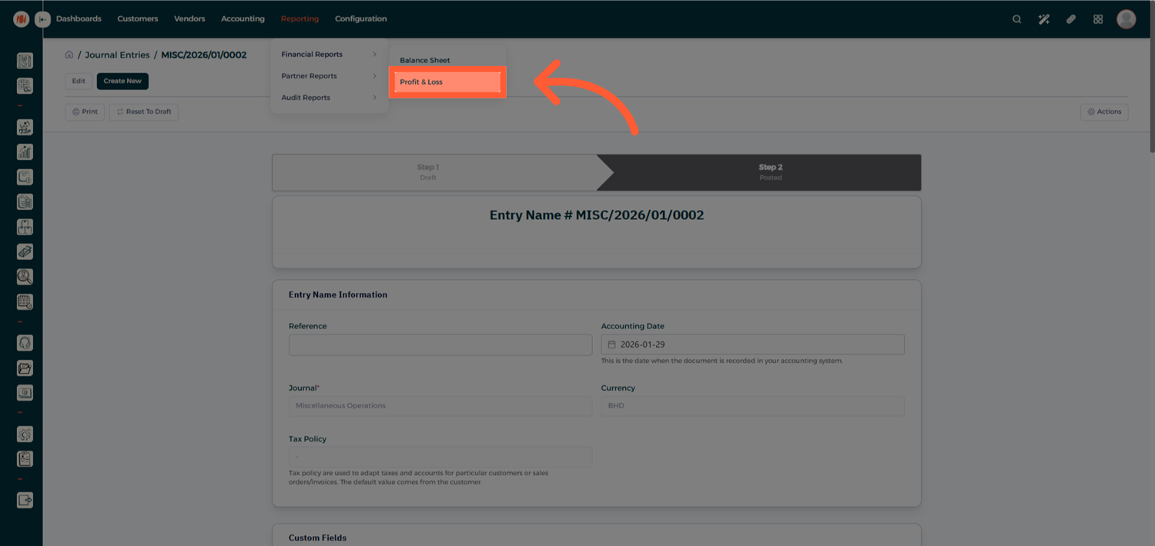Open the user profile avatar

(1126, 19)
